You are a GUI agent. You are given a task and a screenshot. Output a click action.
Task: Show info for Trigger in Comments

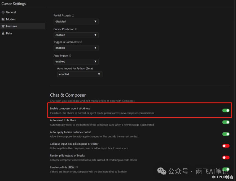click(x=81, y=42)
